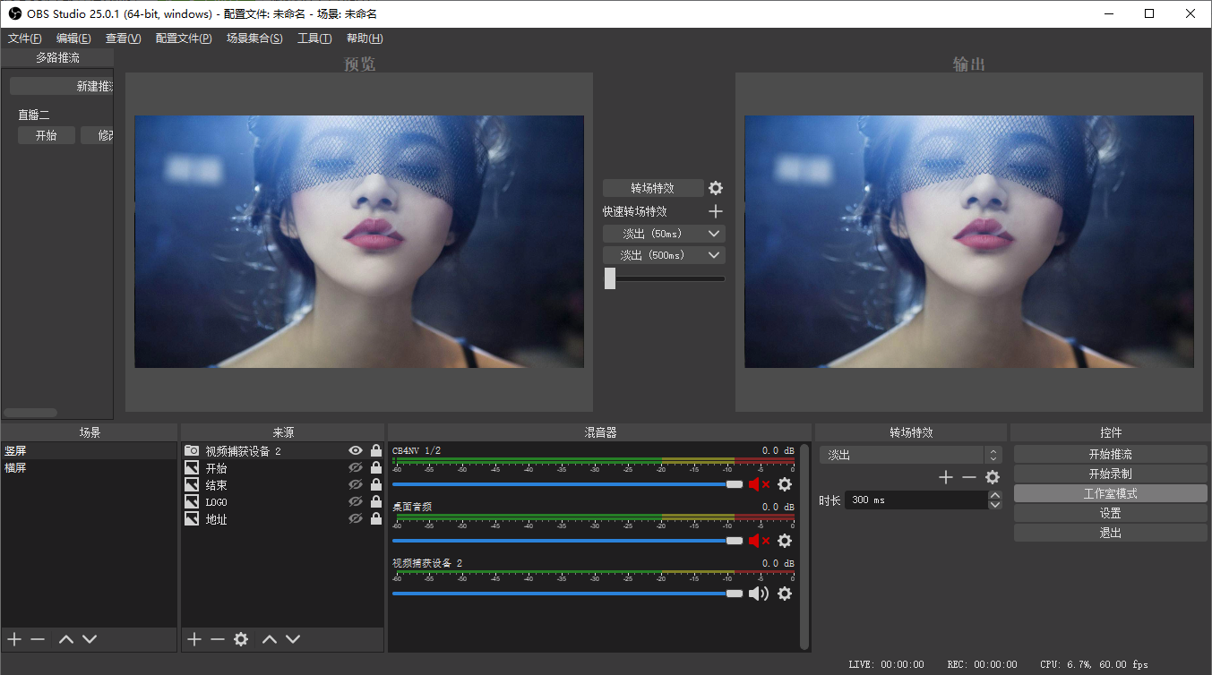Screen dimensions: 1212x675
Task: Unmute the CB4NV 1/2 audio channel
Action: click(759, 484)
